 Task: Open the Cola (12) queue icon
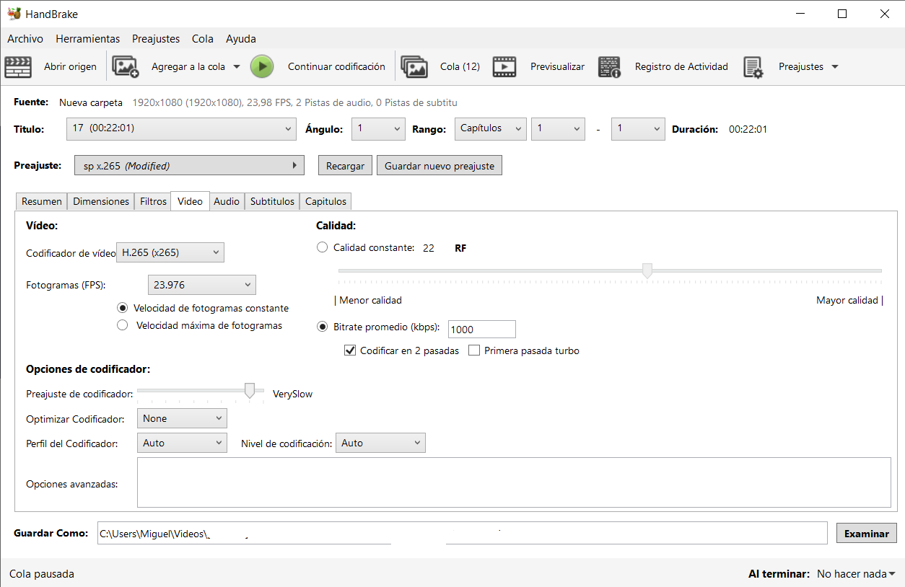tap(414, 67)
